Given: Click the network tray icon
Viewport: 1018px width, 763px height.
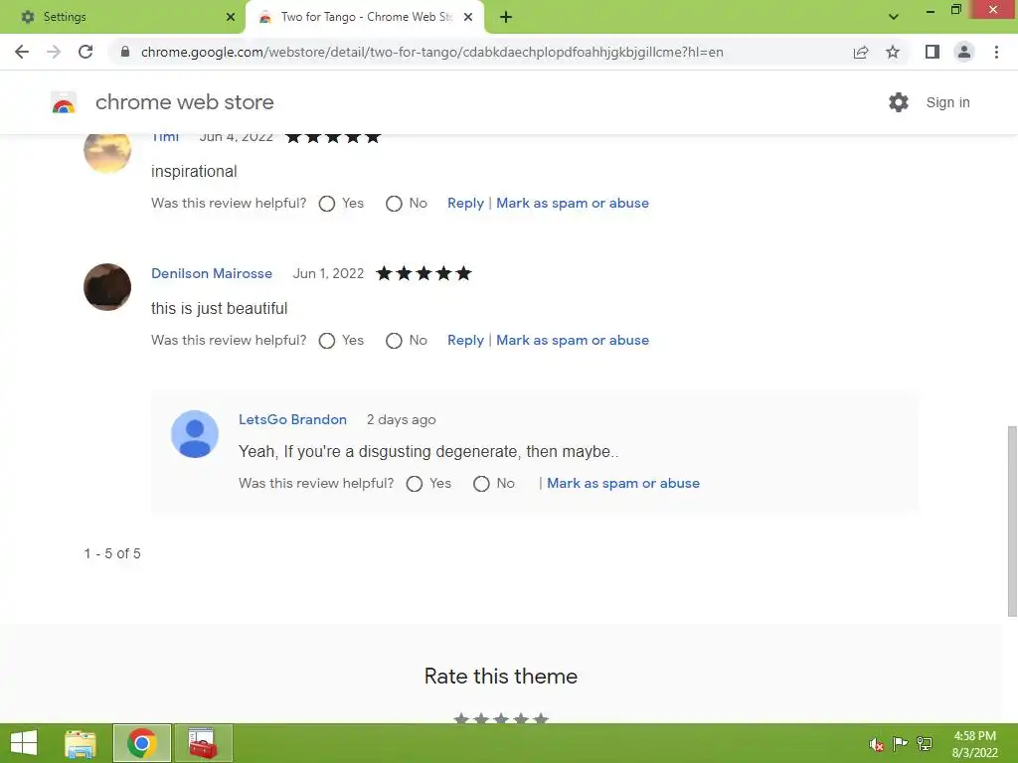Looking at the screenshot, I should (x=925, y=743).
